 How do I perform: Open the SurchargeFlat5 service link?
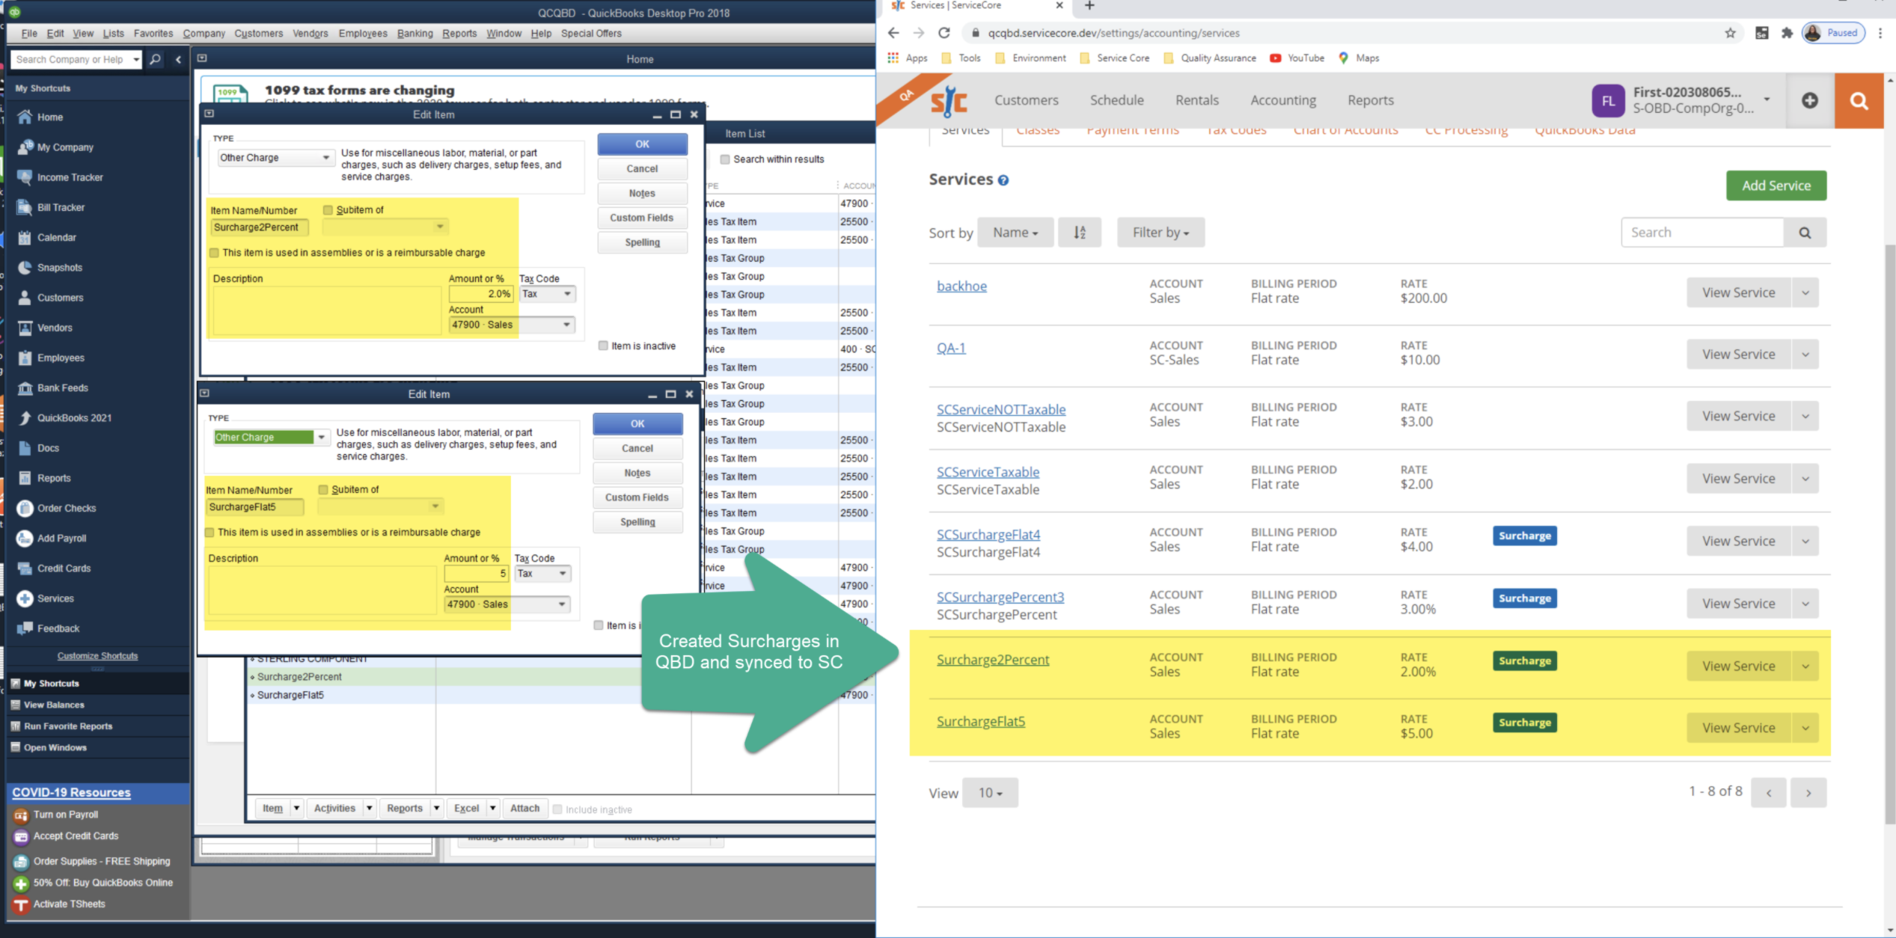point(981,721)
